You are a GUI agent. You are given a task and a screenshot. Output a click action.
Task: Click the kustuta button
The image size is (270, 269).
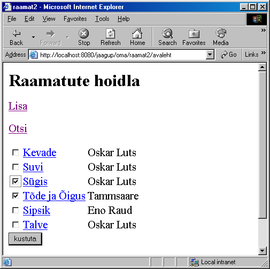tap(25, 239)
